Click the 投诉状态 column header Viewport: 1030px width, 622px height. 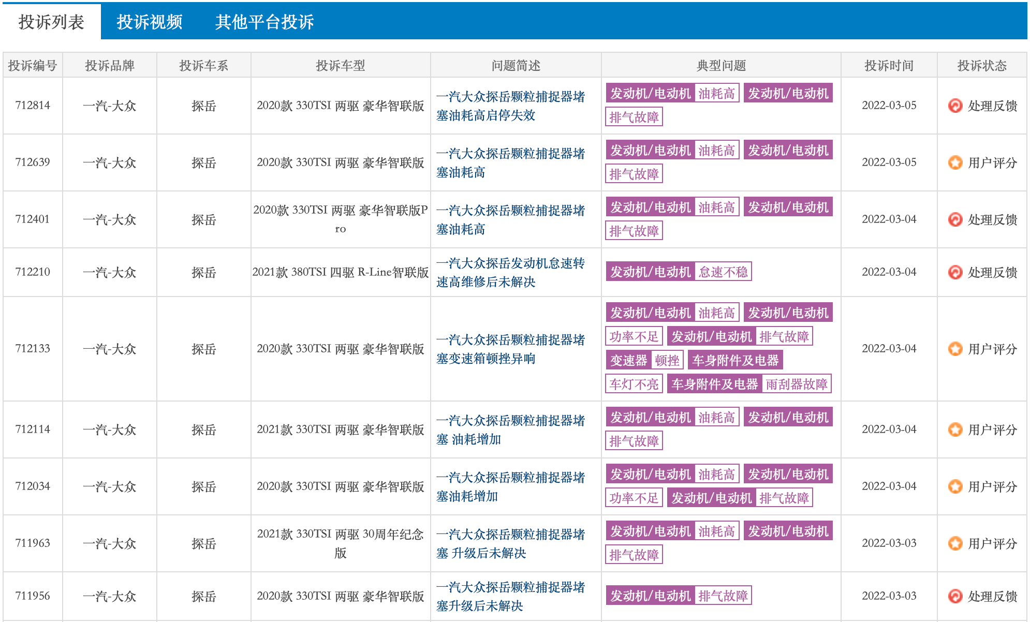pos(982,66)
